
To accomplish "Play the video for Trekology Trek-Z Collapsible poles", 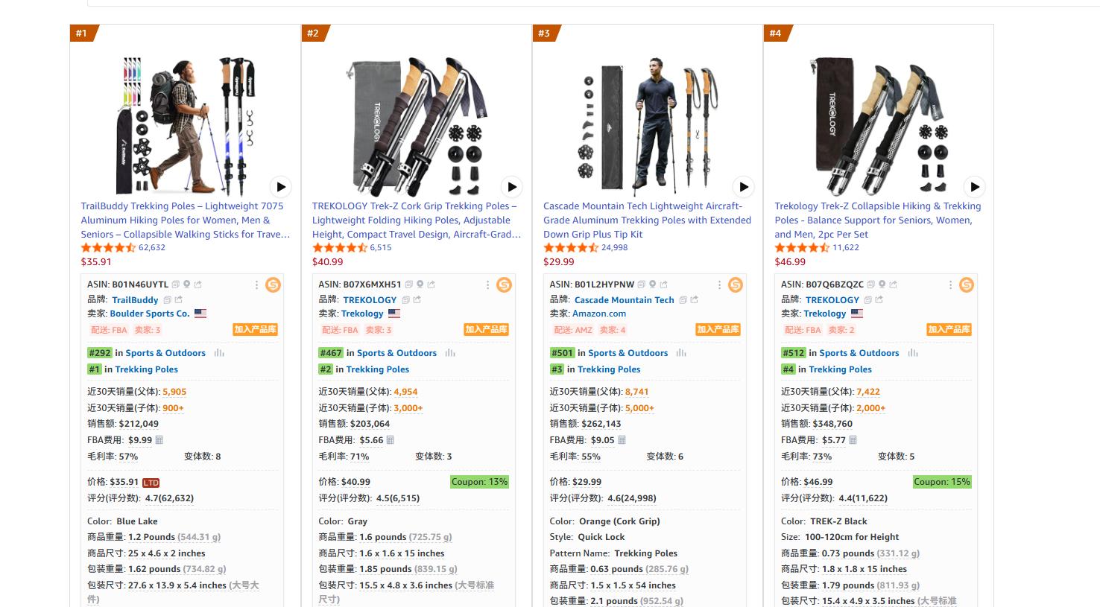I will click(x=974, y=186).
